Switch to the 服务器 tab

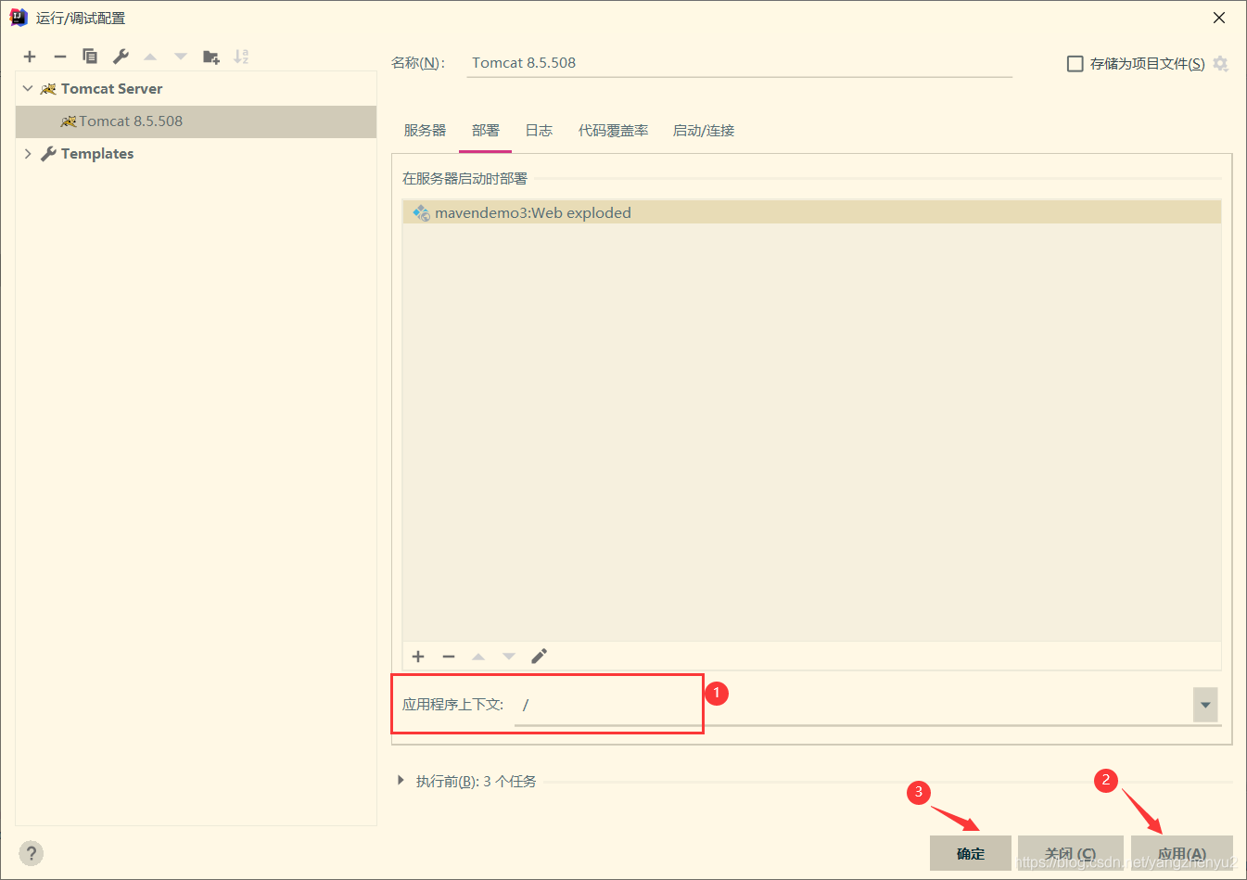425,131
